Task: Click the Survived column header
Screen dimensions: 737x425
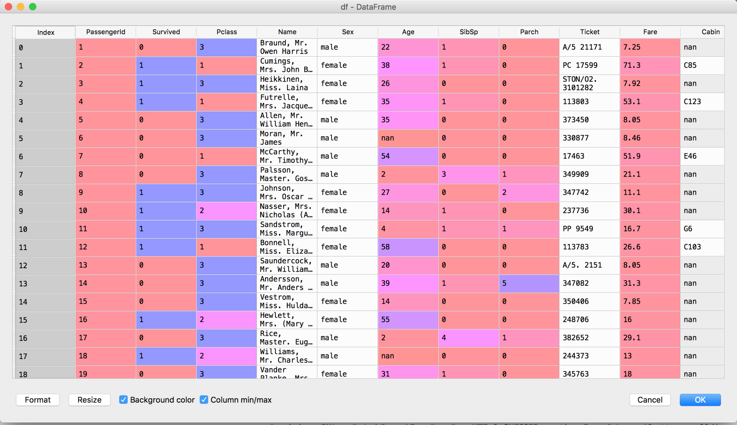Action: click(x=166, y=32)
